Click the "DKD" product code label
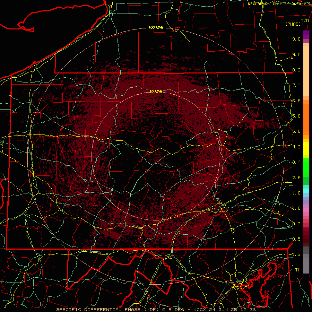312x312 pixels. (304, 21)
